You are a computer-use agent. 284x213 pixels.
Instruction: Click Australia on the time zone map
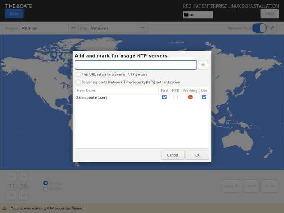[238, 140]
